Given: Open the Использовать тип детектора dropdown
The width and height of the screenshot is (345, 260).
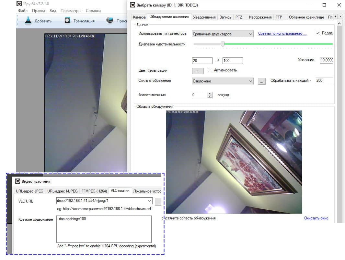Looking at the screenshot, I should pos(250,34).
